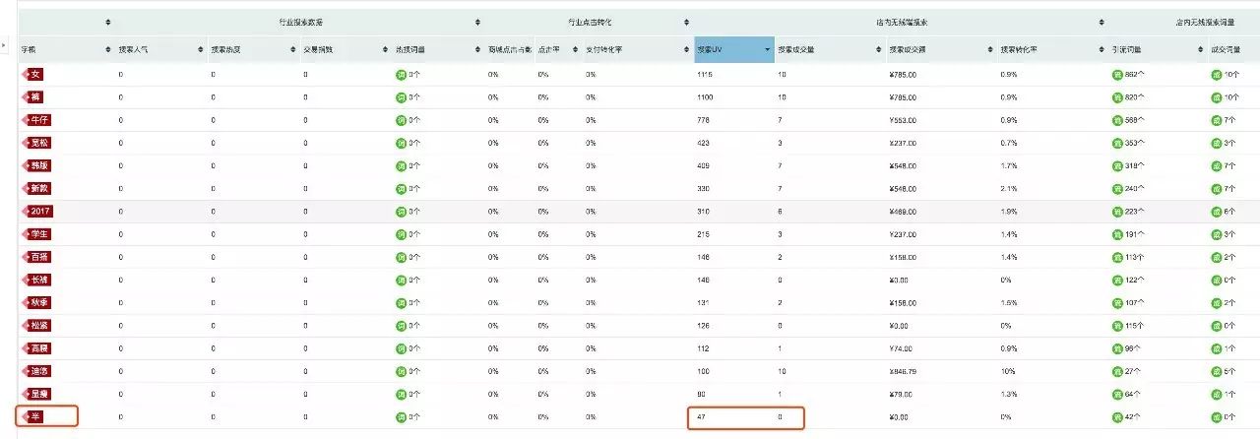The image size is (1260, 439).
Task: Select the 牛仔 keyword tag
Action: (x=35, y=120)
